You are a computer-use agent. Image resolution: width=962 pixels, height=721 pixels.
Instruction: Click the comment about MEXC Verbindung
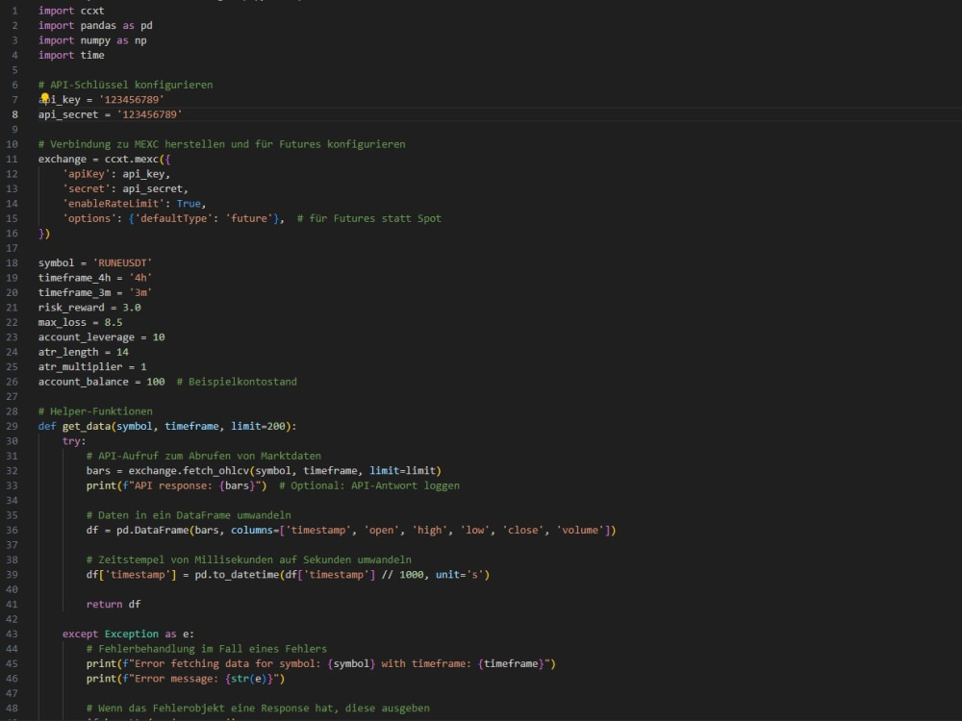tap(221, 144)
